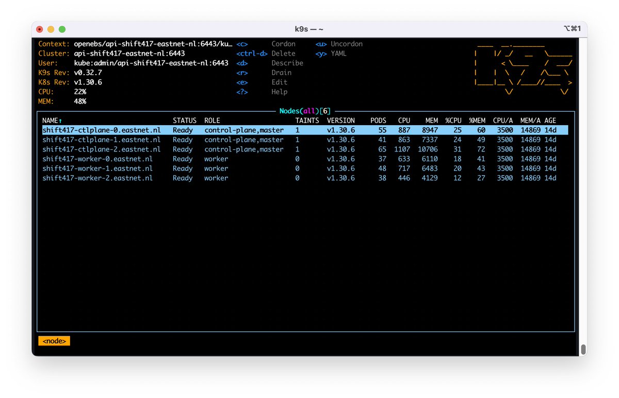Select node shift417-worker-0.eastnet.nl
The image size is (619, 398).
305,159
